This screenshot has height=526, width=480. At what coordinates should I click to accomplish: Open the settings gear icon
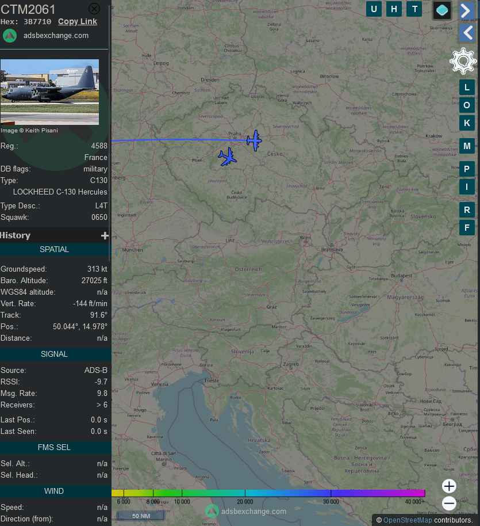(x=463, y=61)
